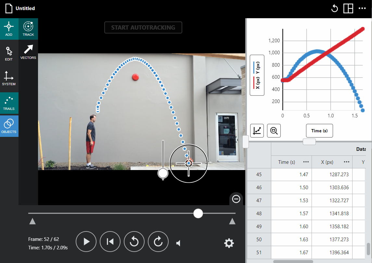The width and height of the screenshot is (372, 263).
Task: Toggle the Objects display
Action: pos(9,126)
